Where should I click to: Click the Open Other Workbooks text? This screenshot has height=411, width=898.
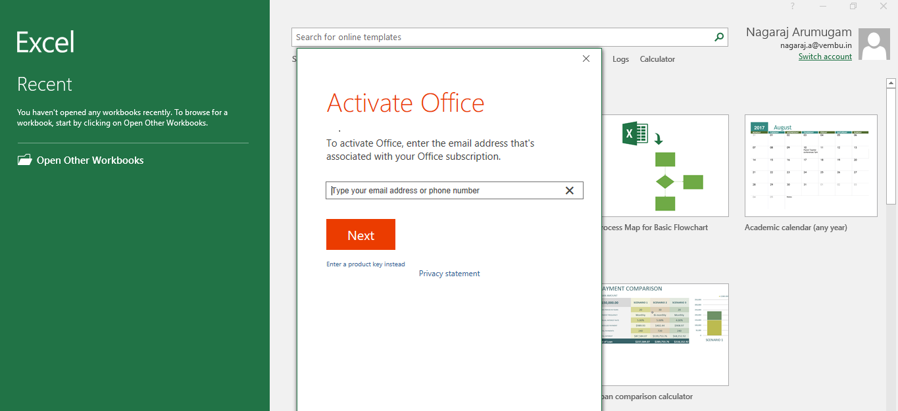[x=90, y=160]
